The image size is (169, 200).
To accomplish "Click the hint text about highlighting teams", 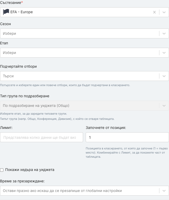I will [x=65, y=85].
